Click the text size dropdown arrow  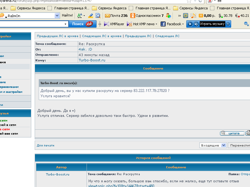84,16
